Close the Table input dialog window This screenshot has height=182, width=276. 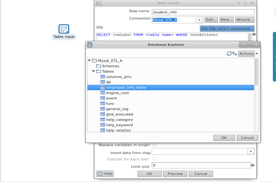(252, 3)
